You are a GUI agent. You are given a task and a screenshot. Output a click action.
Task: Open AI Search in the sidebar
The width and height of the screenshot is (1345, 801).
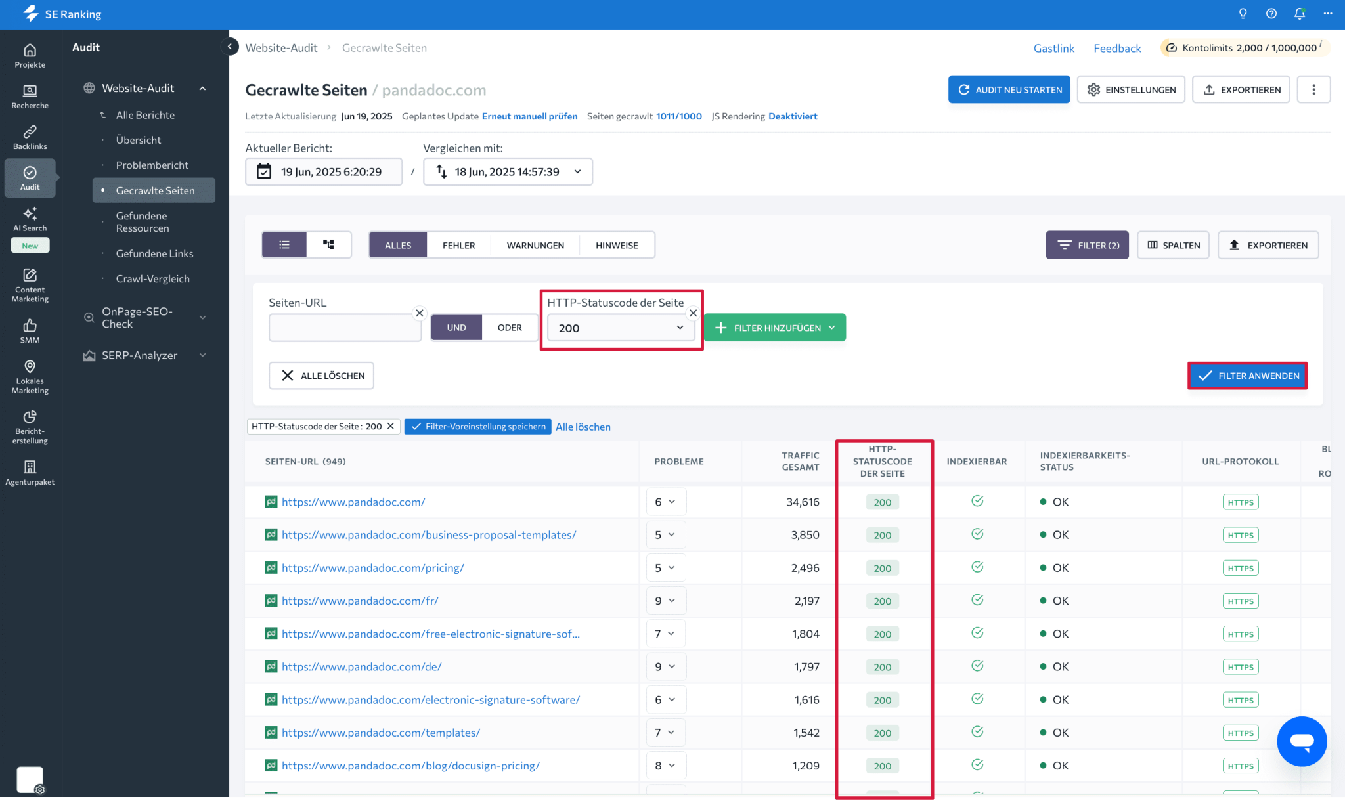point(30,219)
